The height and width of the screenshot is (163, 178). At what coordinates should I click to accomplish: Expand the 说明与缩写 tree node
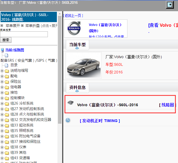point(2,71)
